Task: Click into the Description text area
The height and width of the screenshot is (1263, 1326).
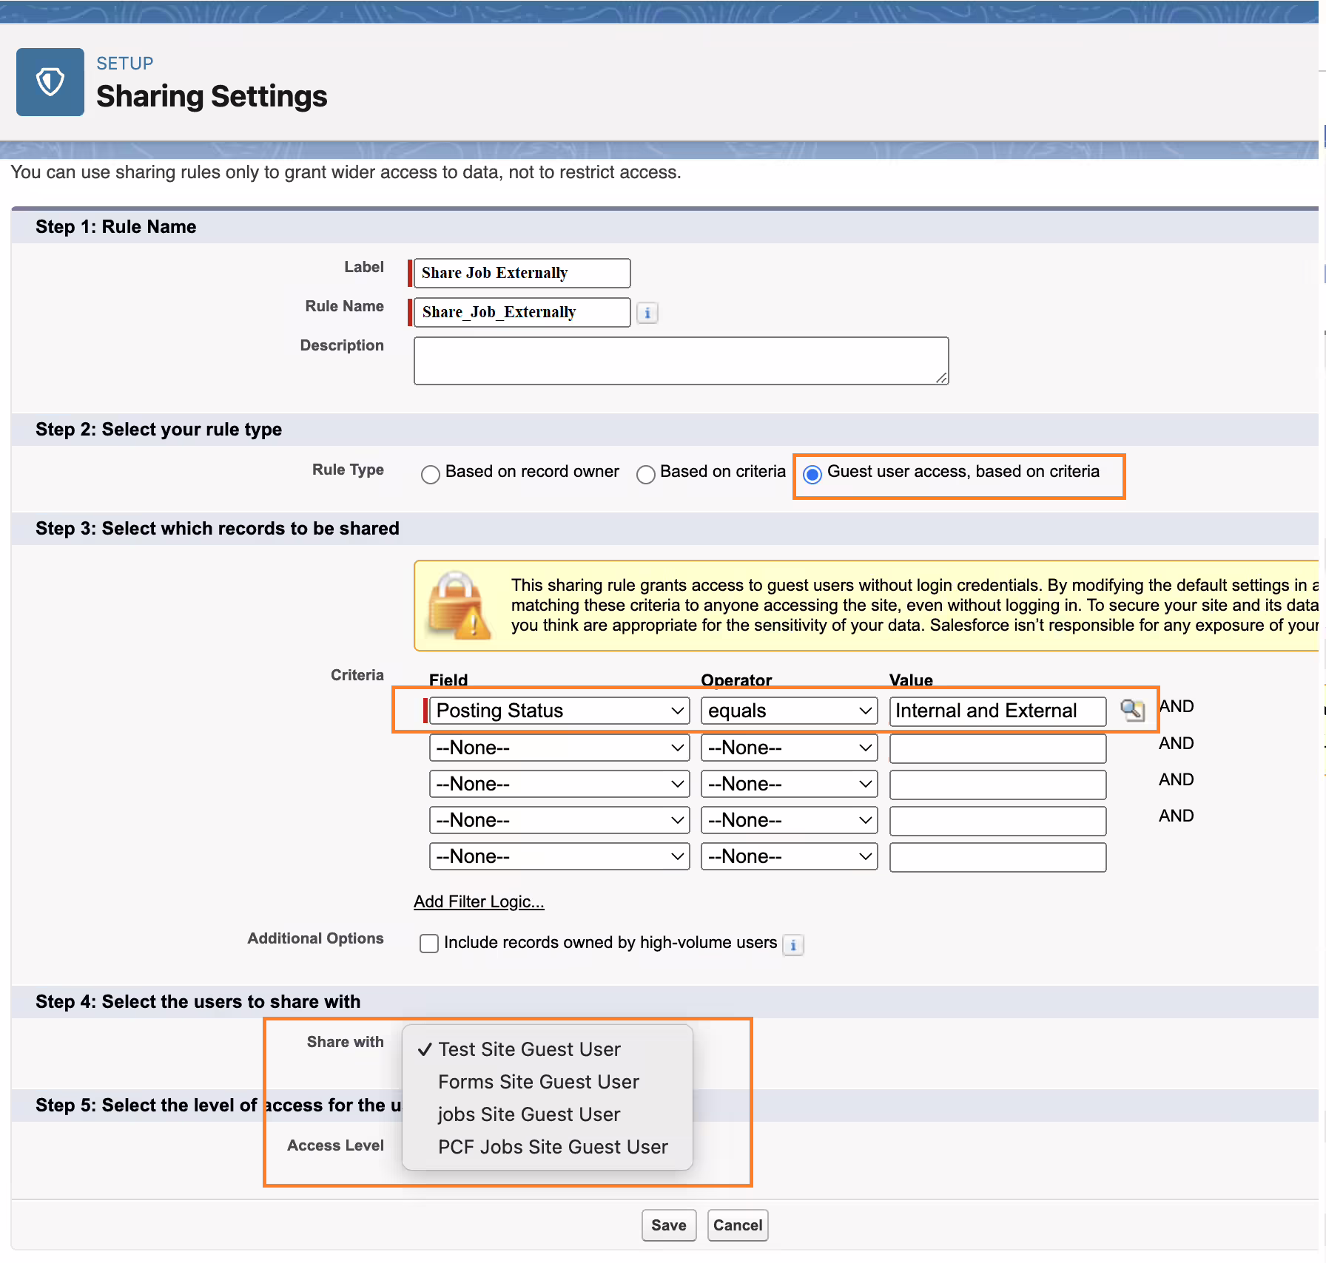Action: click(681, 361)
